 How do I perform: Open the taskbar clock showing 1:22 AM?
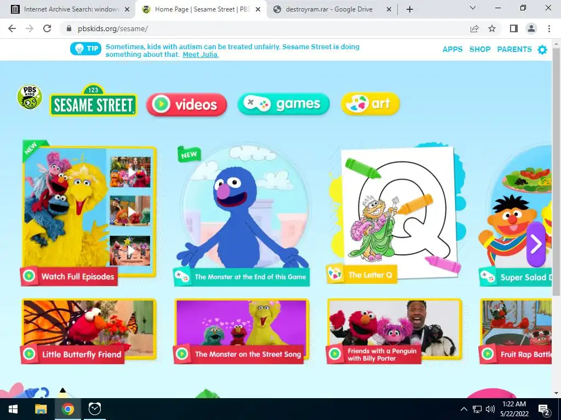click(x=514, y=409)
